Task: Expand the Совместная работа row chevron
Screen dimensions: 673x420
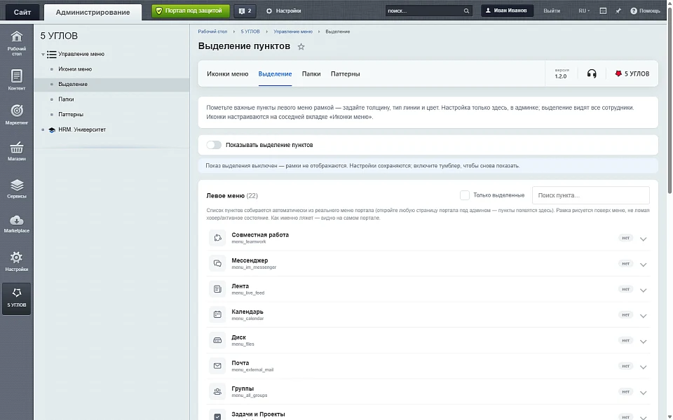Action: pyautogui.click(x=643, y=239)
